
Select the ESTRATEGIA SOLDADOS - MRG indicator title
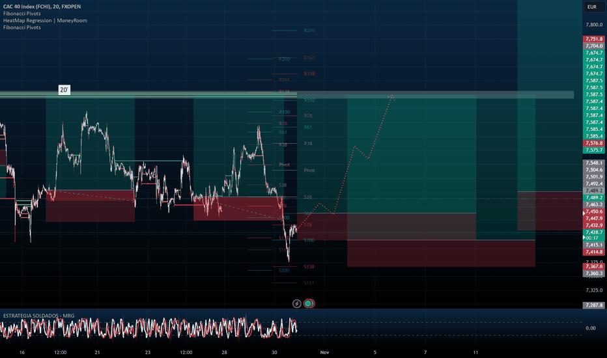tap(38, 316)
